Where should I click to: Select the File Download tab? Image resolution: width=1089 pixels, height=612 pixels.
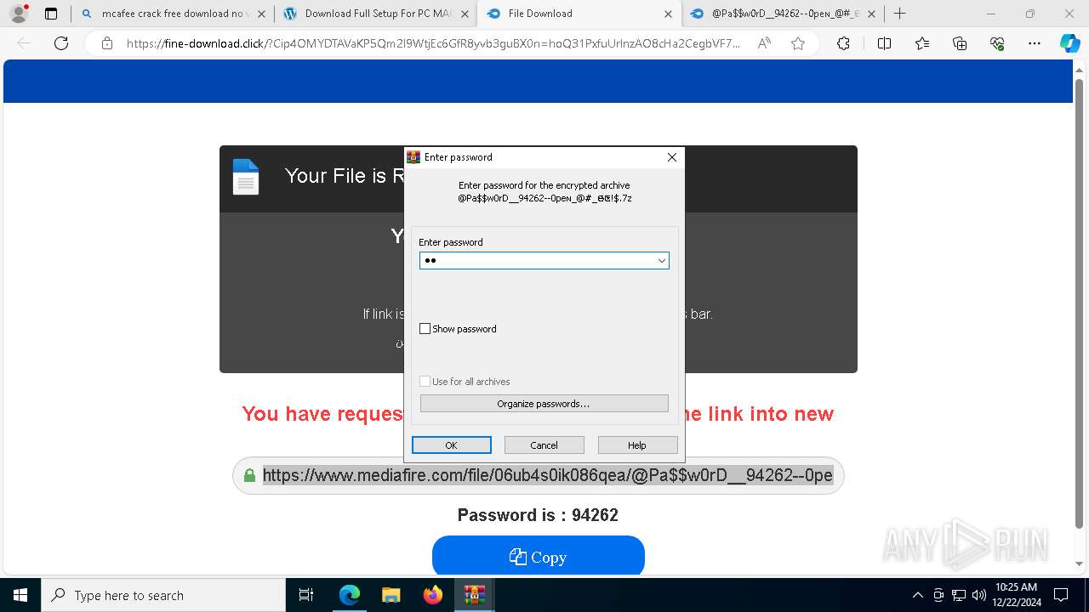[x=579, y=14]
